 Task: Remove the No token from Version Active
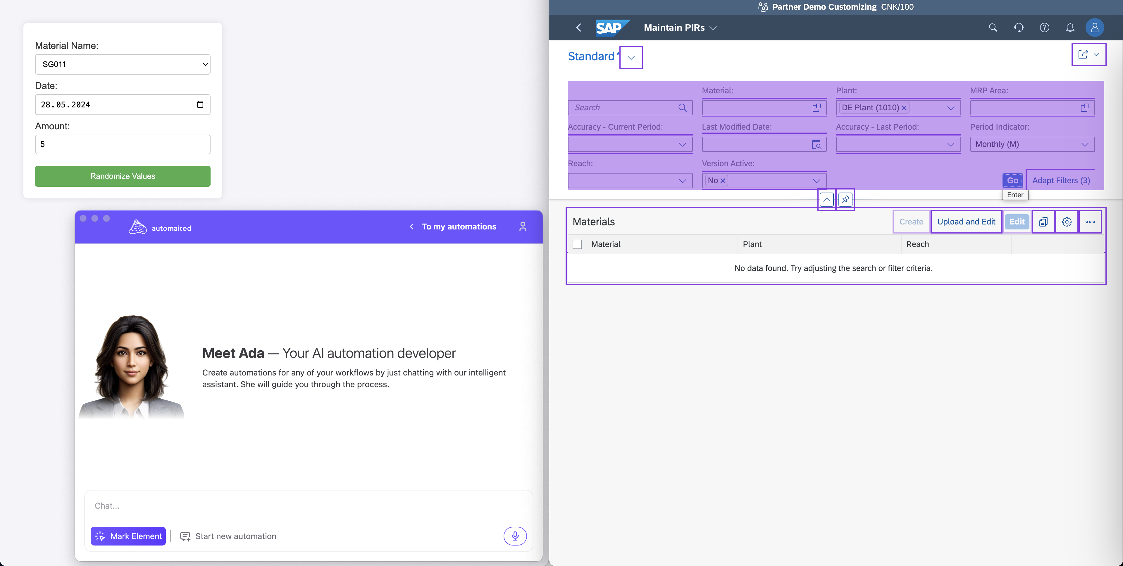coord(723,181)
